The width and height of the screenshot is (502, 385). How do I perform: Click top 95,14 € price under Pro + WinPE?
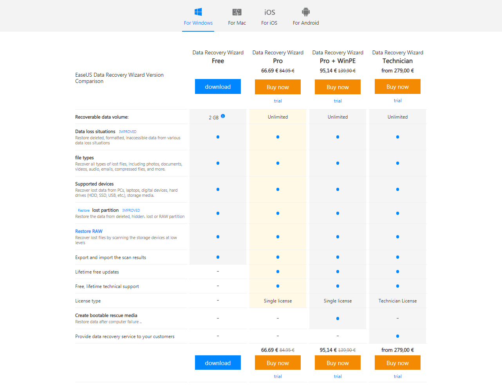[x=328, y=70]
